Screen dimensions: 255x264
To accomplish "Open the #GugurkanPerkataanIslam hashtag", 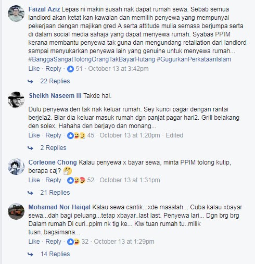I will [194, 59].
